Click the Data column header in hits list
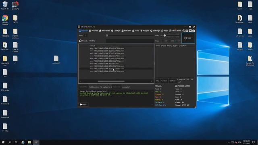The height and width of the screenshot is (145, 258). (163, 46)
